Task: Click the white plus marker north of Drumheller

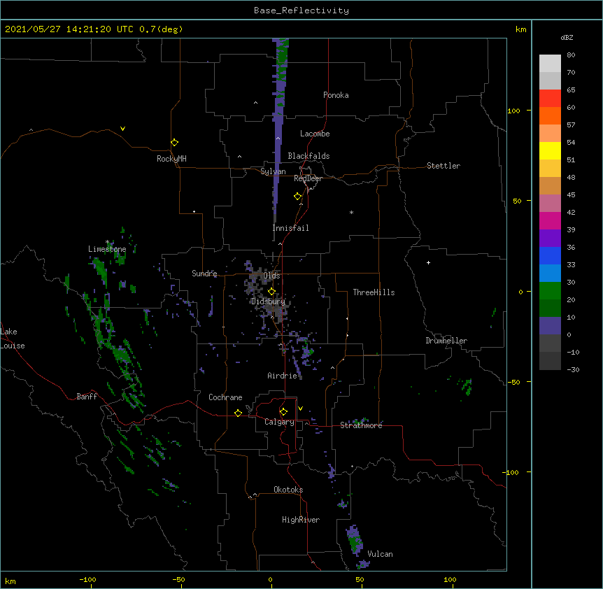Action: click(x=428, y=262)
